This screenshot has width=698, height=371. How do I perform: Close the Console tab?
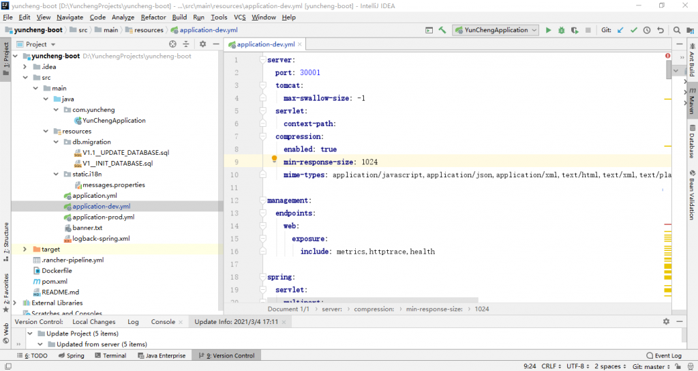click(x=180, y=322)
